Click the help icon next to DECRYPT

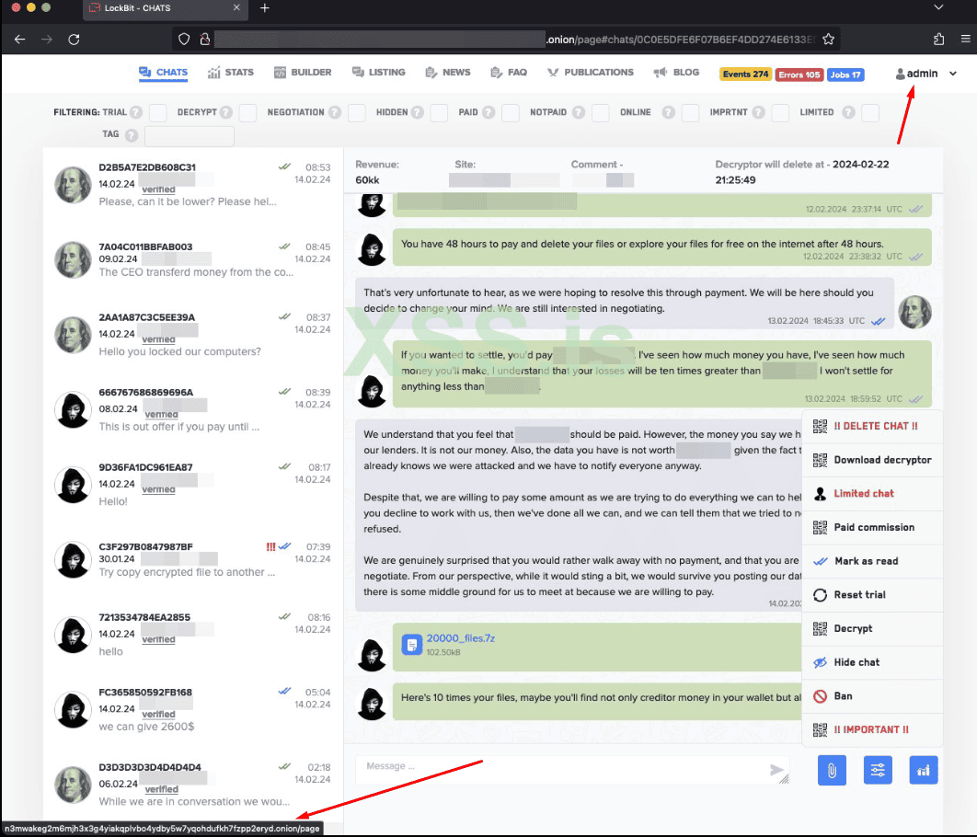[x=226, y=112]
